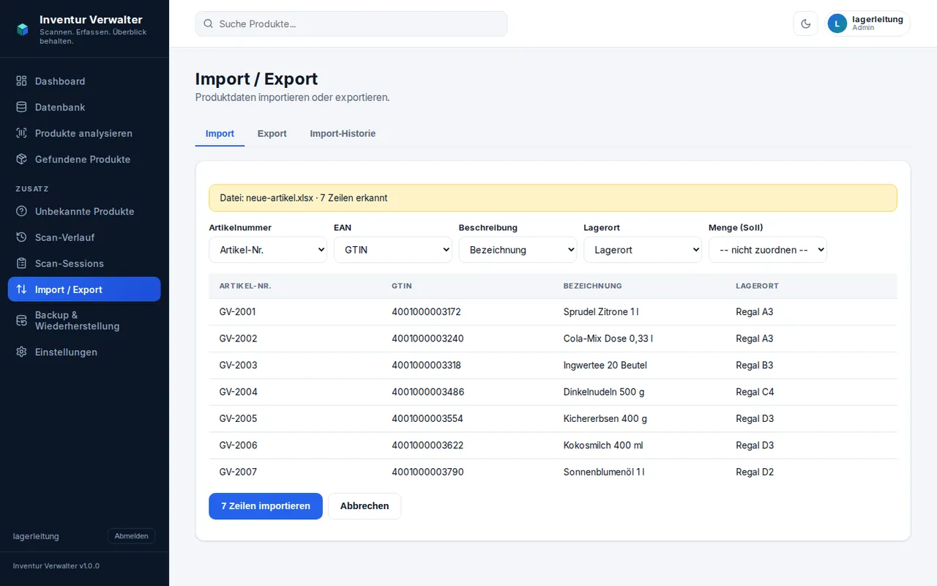Click the Abbrechen button

pos(365,506)
